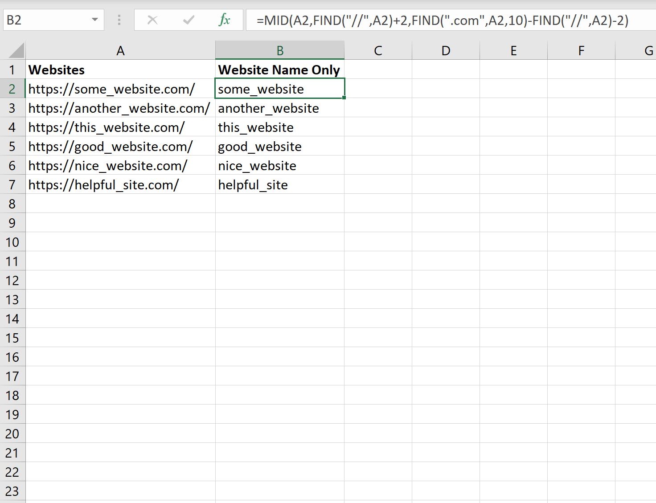656x503 pixels.
Task: Click cell B1 labeled Website Name Only
Action: coord(279,70)
